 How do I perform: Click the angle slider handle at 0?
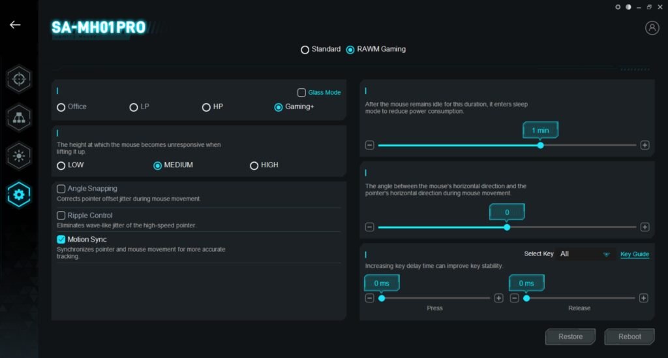506,227
